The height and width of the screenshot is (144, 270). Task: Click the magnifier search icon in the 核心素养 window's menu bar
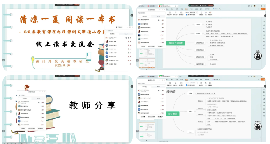[x=220, y=79]
